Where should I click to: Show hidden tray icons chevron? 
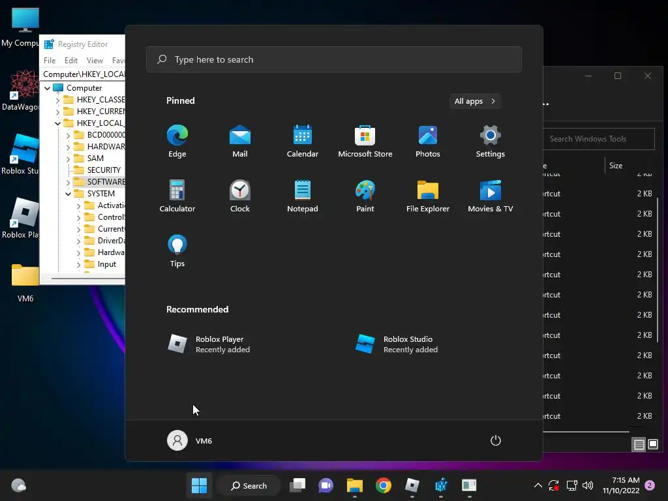point(538,485)
